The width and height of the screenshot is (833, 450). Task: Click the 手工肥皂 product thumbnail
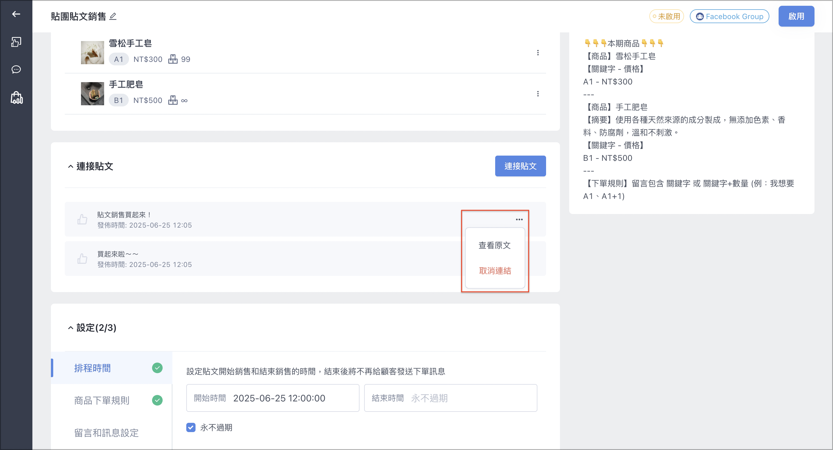[93, 93]
